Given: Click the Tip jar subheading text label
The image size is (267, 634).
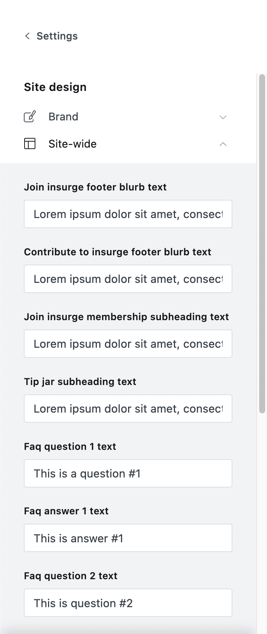Looking at the screenshot, I should coord(80,382).
